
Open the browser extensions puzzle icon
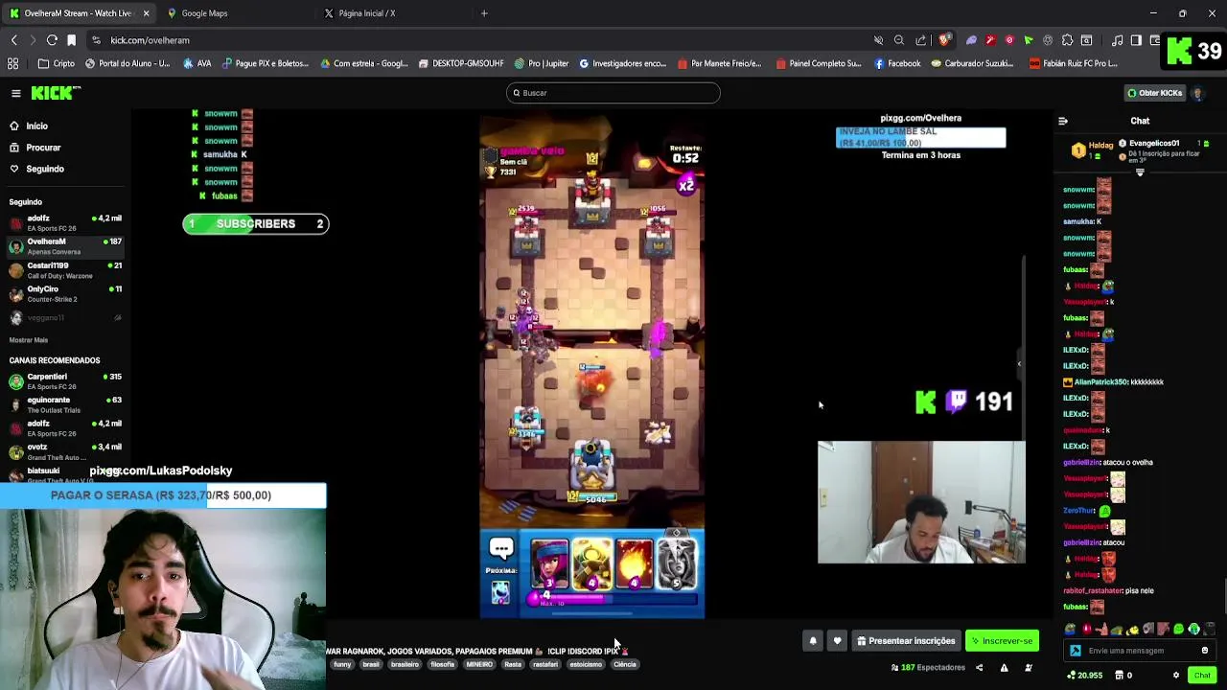pos(1067,40)
